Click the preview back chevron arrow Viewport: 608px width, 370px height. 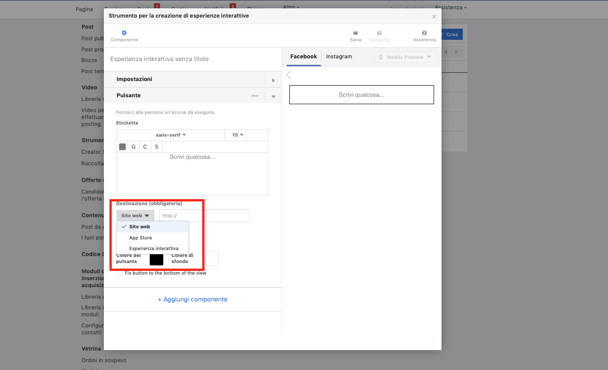coord(288,75)
